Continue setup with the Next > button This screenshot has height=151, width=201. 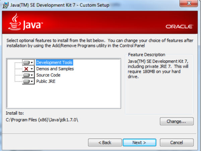[139, 142]
